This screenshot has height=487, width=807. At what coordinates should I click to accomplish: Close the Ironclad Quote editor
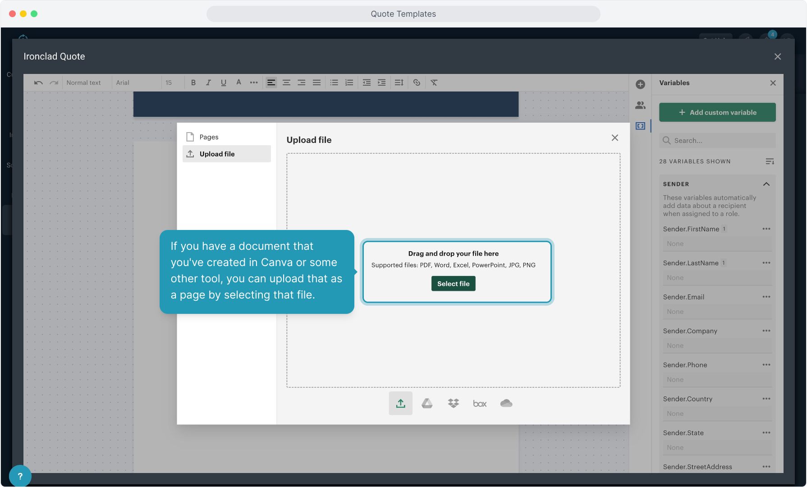point(777,56)
